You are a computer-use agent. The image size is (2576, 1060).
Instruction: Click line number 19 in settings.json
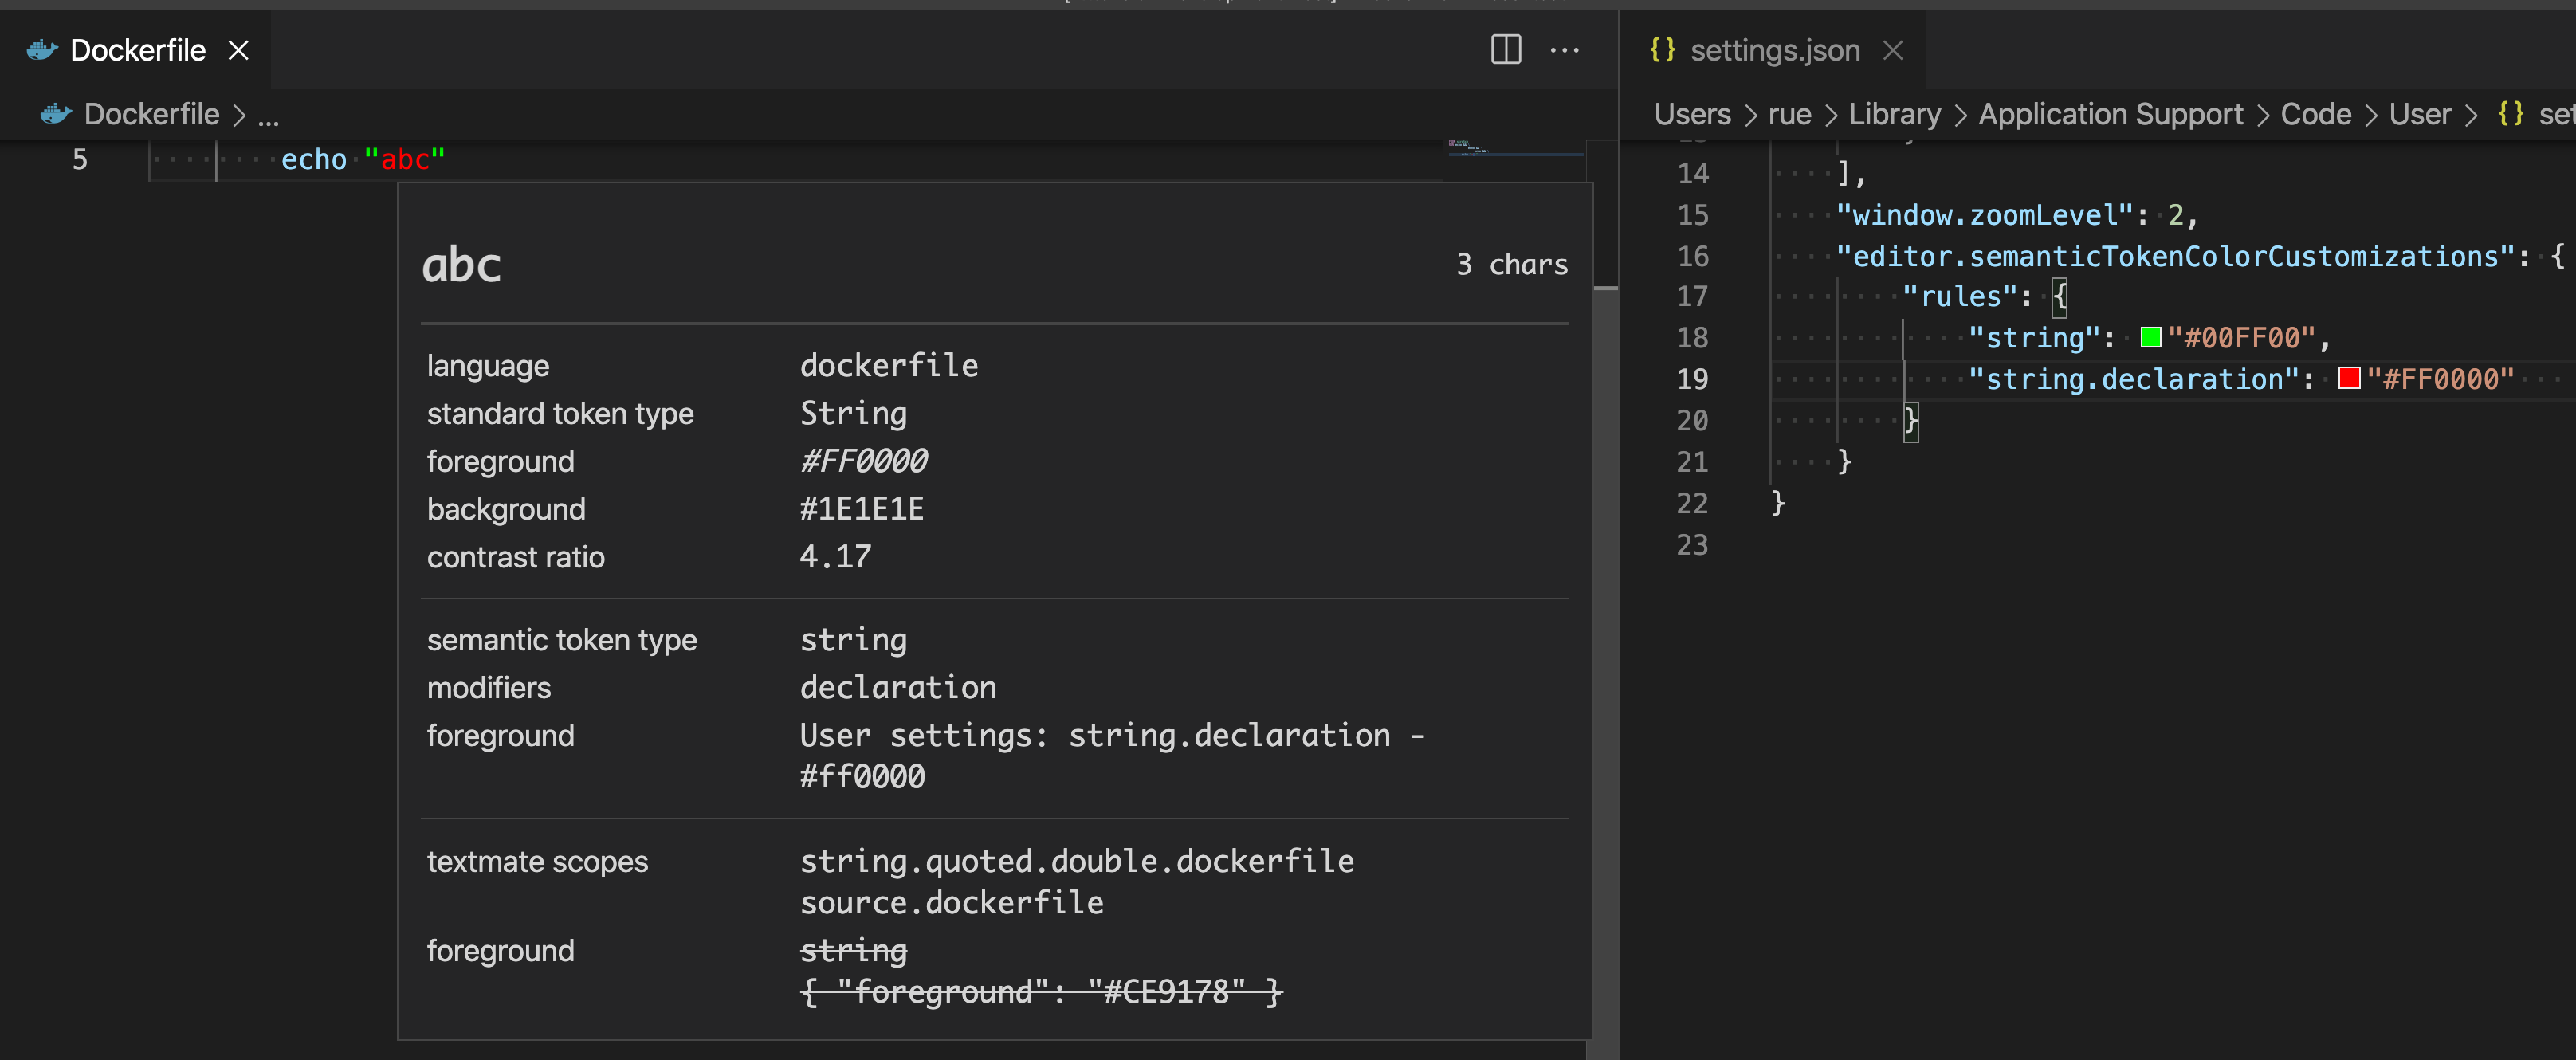click(1693, 379)
